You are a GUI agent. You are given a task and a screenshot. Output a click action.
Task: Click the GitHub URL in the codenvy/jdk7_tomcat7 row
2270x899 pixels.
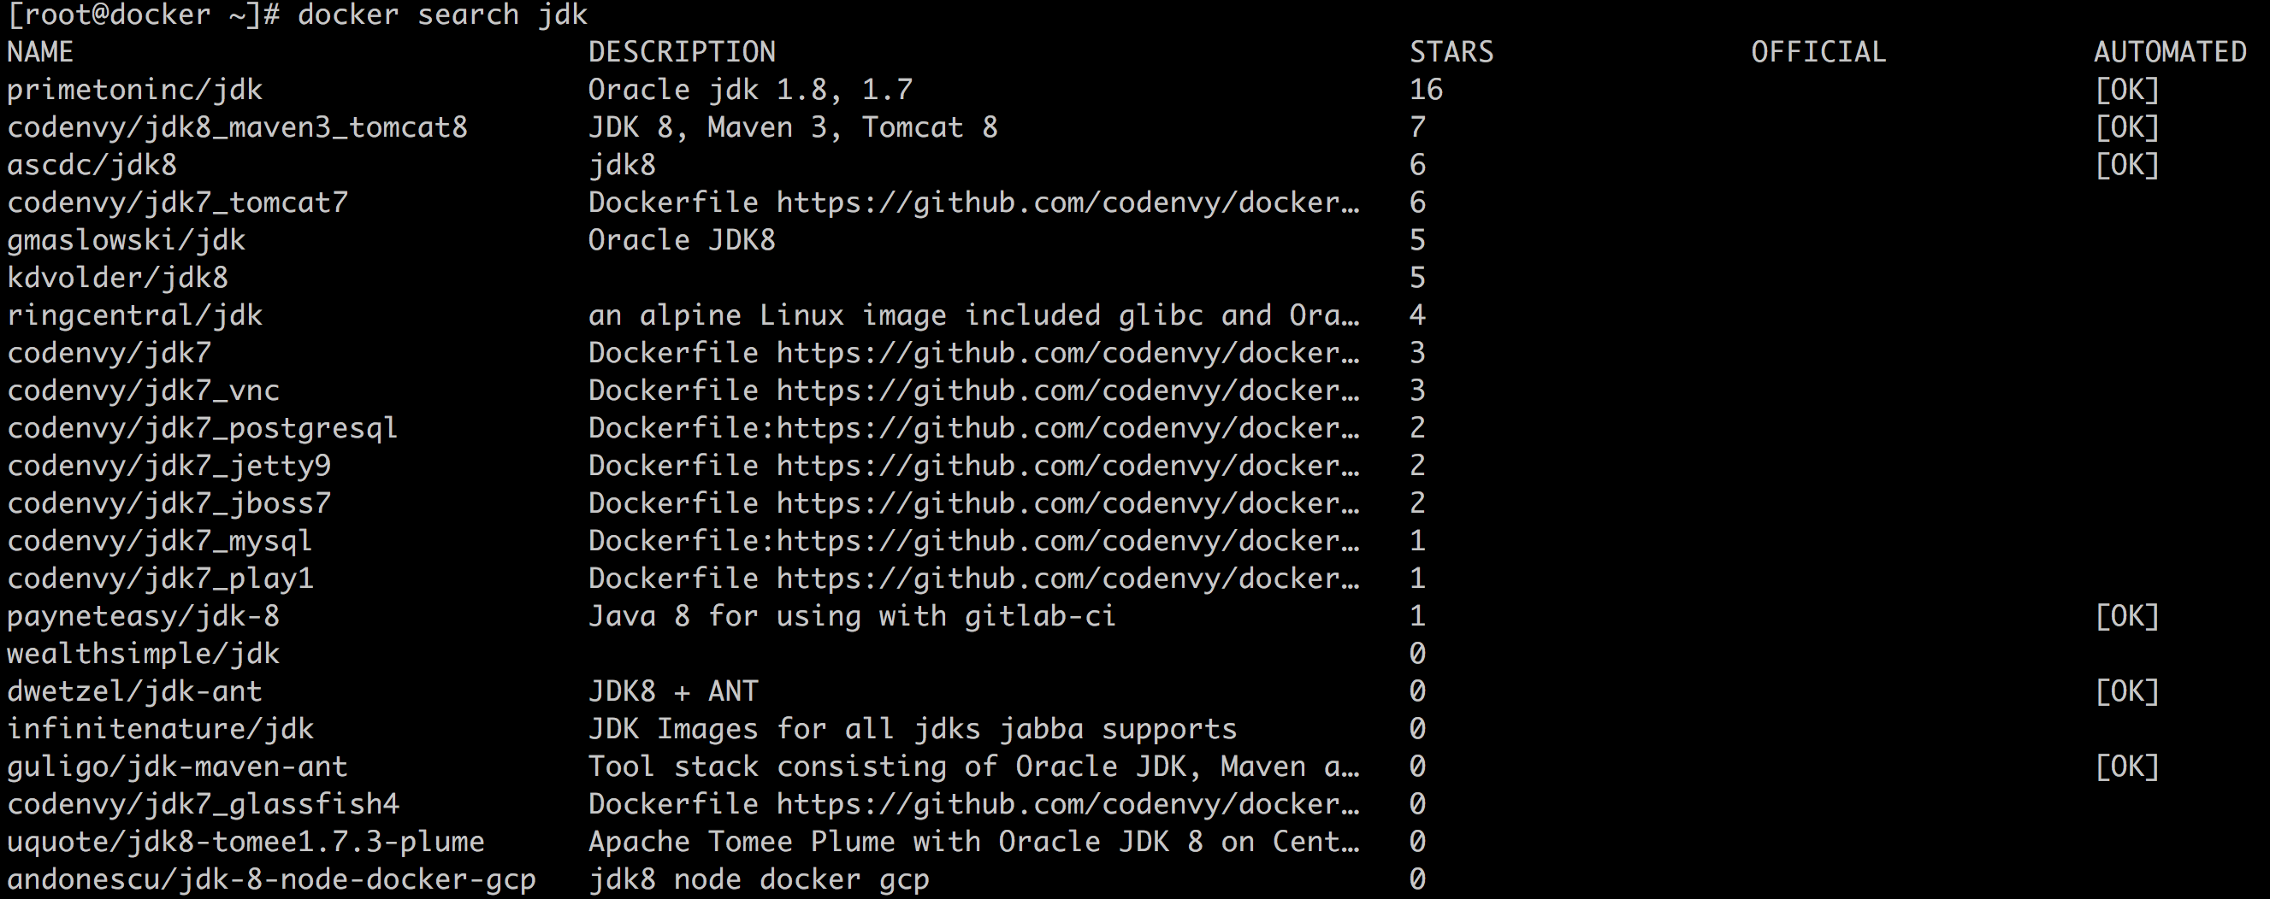click(x=1067, y=203)
